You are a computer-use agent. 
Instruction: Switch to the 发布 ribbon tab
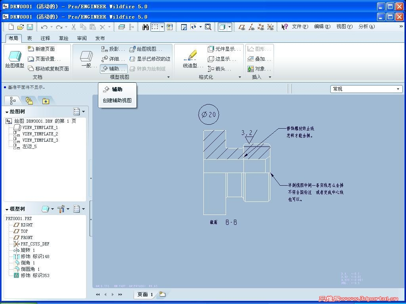point(100,38)
